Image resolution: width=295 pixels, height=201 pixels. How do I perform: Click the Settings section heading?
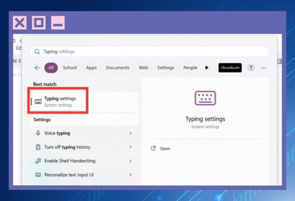click(x=42, y=120)
